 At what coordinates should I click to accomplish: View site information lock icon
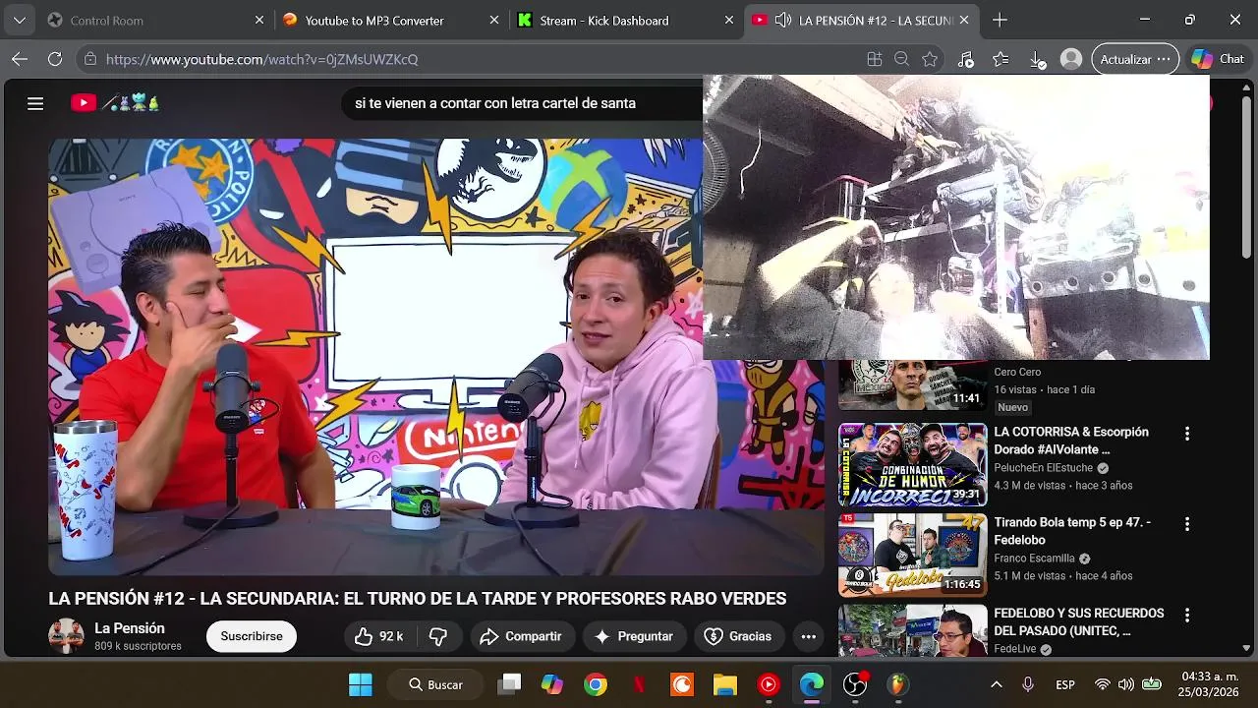coord(90,59)
